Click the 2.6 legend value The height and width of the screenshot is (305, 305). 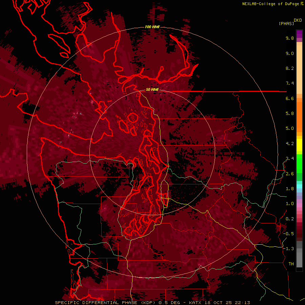coord(290,174)
